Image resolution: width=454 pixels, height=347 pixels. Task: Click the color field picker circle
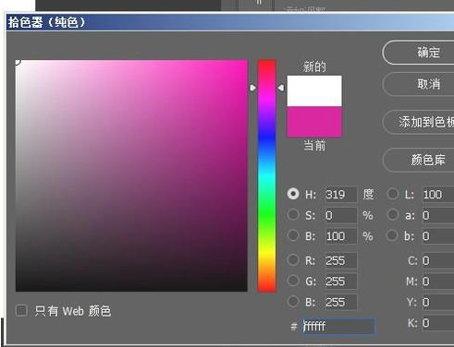(17, 62)
